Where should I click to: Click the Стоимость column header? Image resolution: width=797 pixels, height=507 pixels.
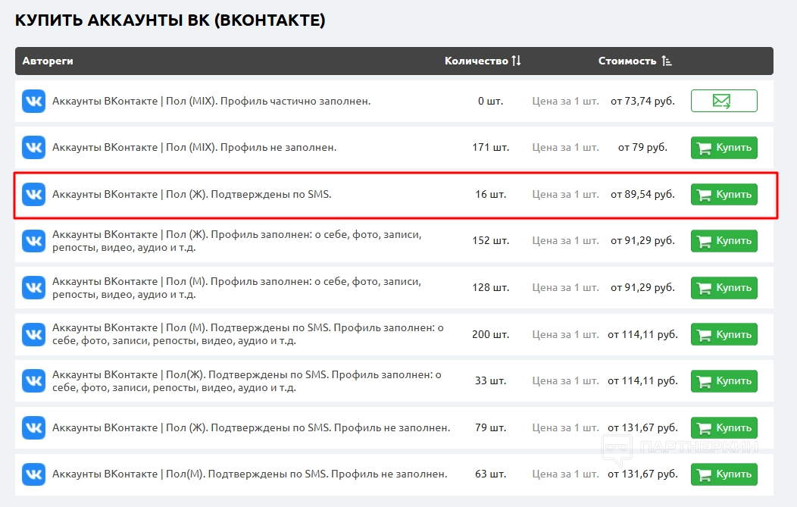point(627,61)
